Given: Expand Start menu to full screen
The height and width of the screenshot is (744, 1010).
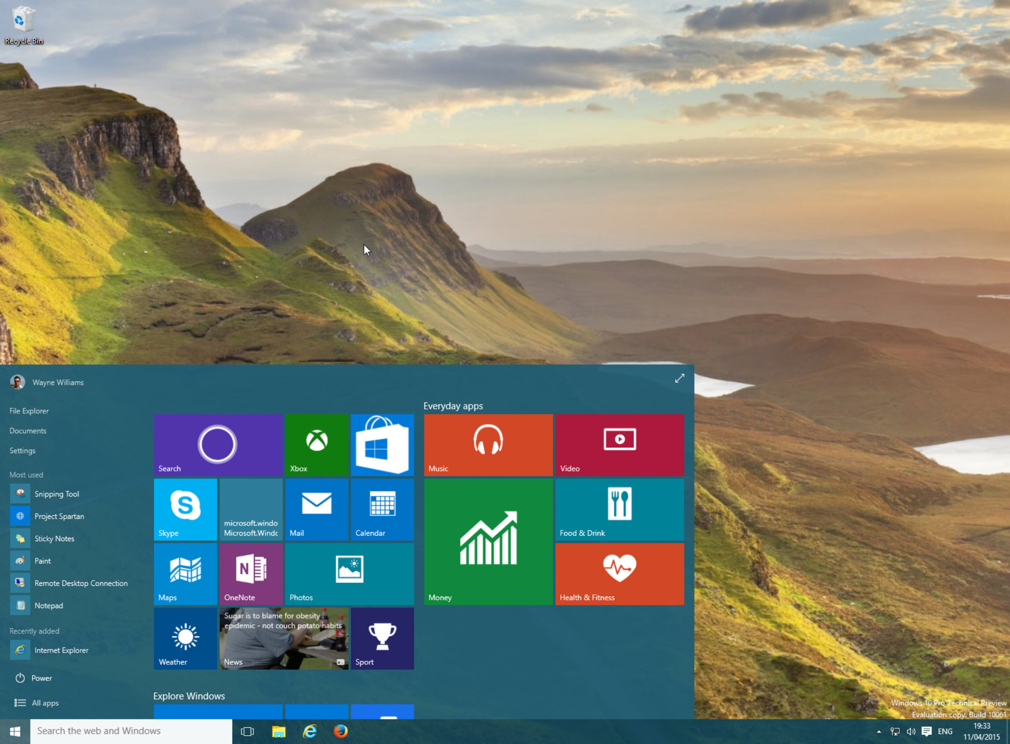Looking at the screenshot, I should (x=679, y=378).
